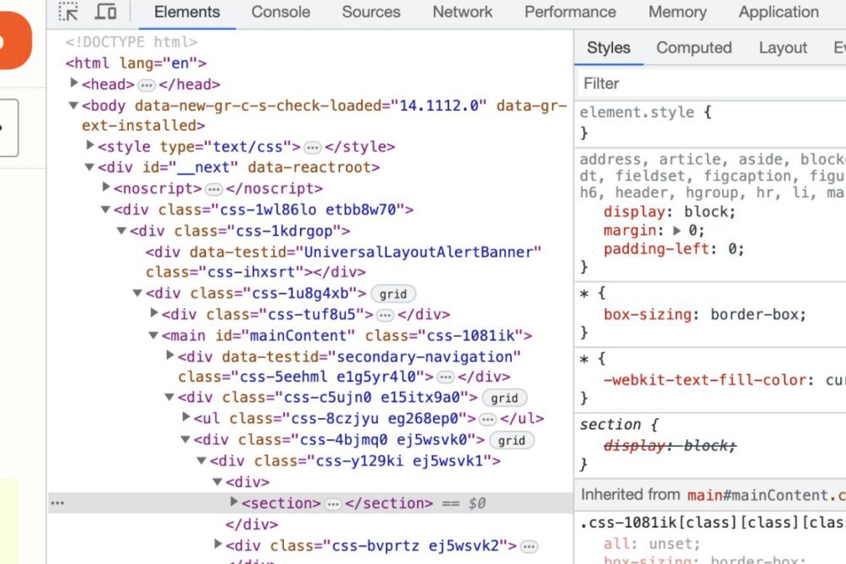846x564 pixels.
Task: Click ellipsis in the style text/css tag
Action: (313, 147)
